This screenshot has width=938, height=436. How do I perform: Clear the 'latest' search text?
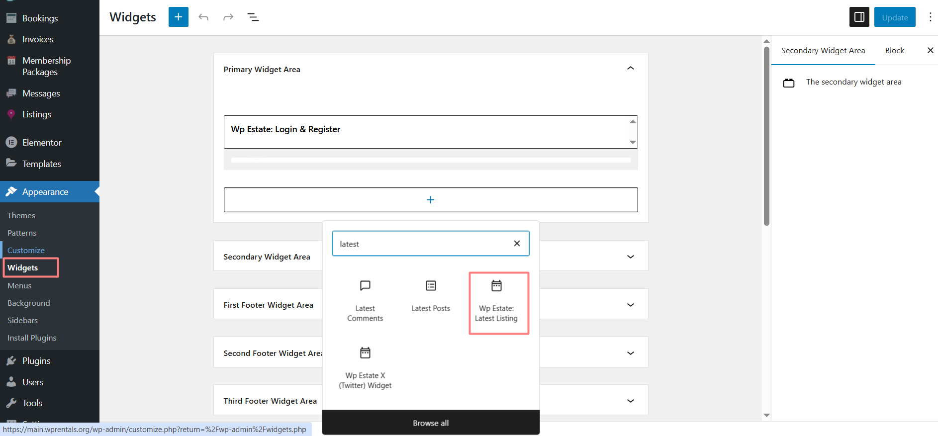(517, 243)
